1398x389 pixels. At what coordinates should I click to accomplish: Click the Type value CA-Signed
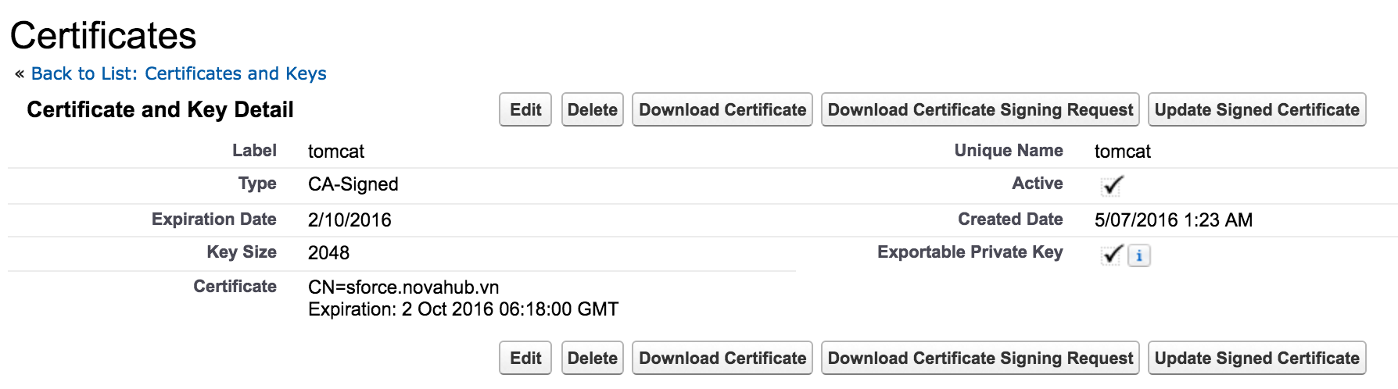(353, 184)
